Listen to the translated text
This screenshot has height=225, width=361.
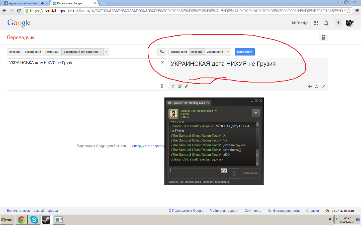(x=310, y=86)
